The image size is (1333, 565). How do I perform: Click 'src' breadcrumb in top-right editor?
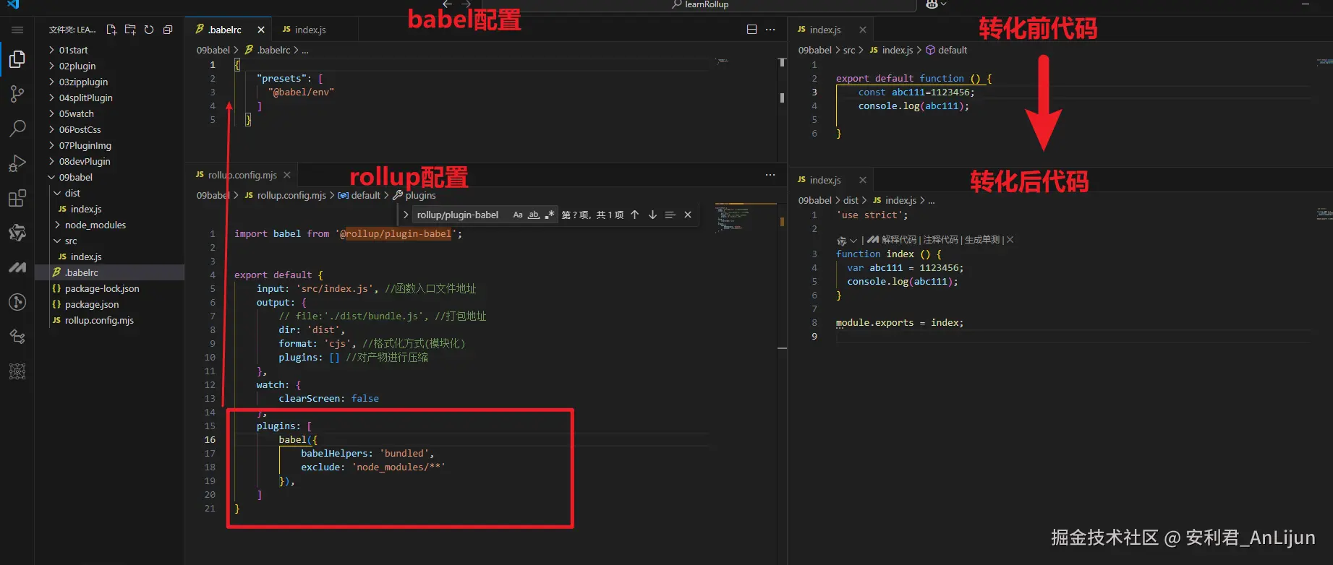pyautogui.click(x=849, y=50)
